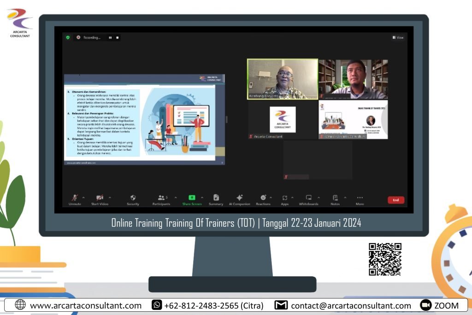472x315 pixels.
Task: Open the meeting Summary icon
Action: click(216, 198)
